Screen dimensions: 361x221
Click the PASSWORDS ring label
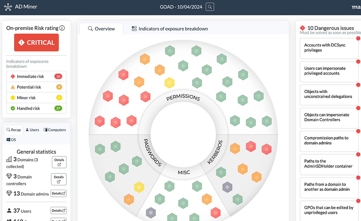click(152, 152)
